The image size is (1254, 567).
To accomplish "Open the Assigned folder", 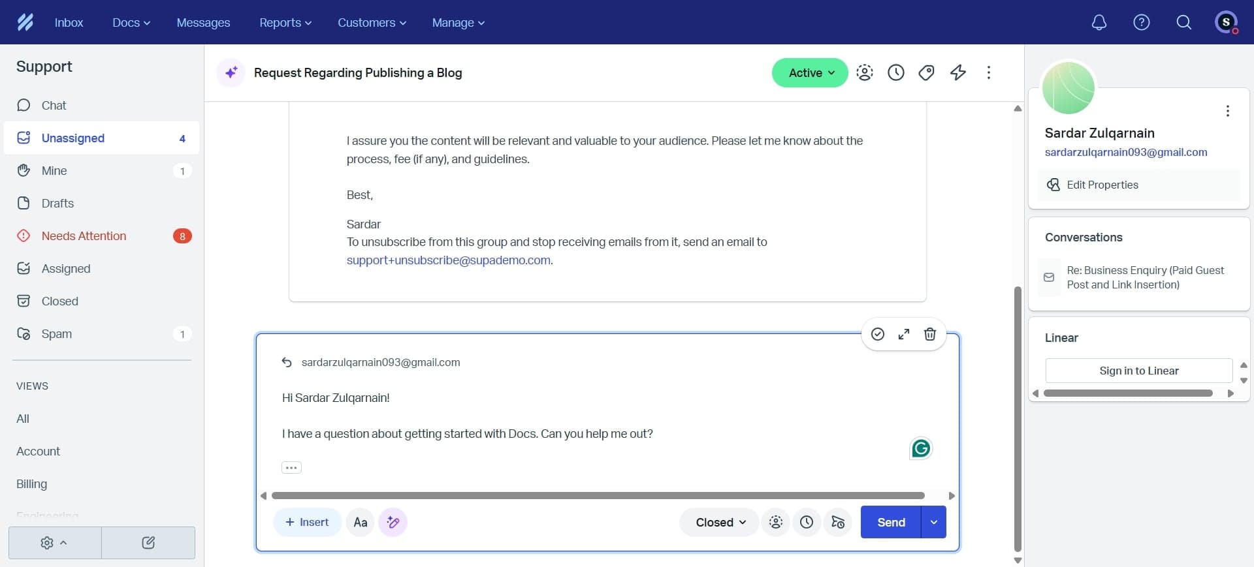I will coord(102,268).
